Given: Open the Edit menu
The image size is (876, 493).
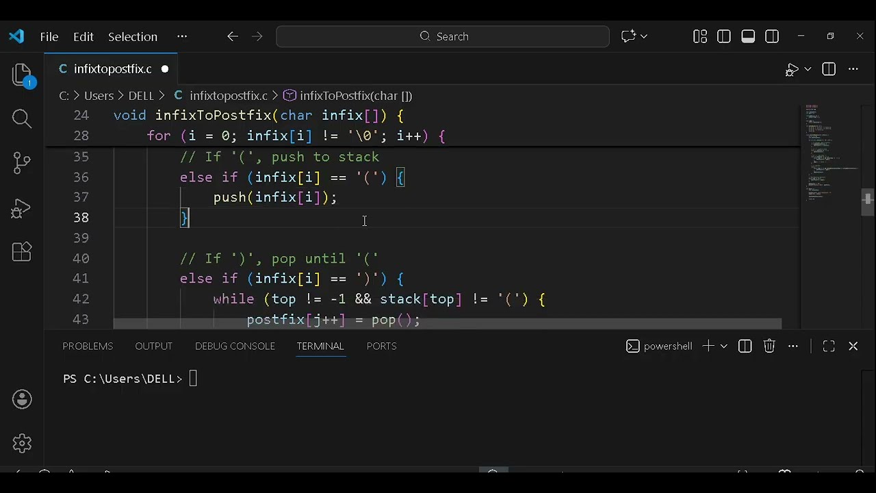Looking at the screenshot, I should click(x=83, y=36).
